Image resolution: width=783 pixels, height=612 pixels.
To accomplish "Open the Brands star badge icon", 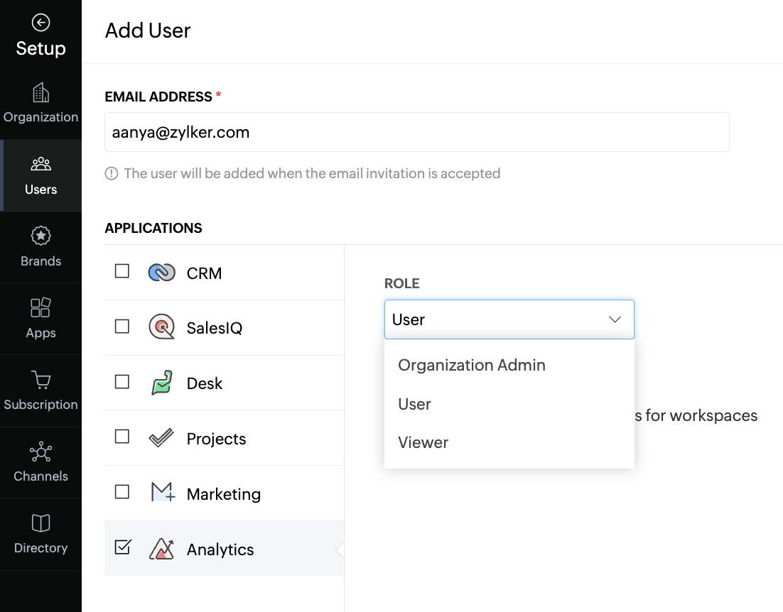I will 40,236.
